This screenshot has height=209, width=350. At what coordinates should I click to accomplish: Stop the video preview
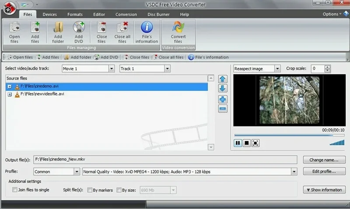click(247, 143)
